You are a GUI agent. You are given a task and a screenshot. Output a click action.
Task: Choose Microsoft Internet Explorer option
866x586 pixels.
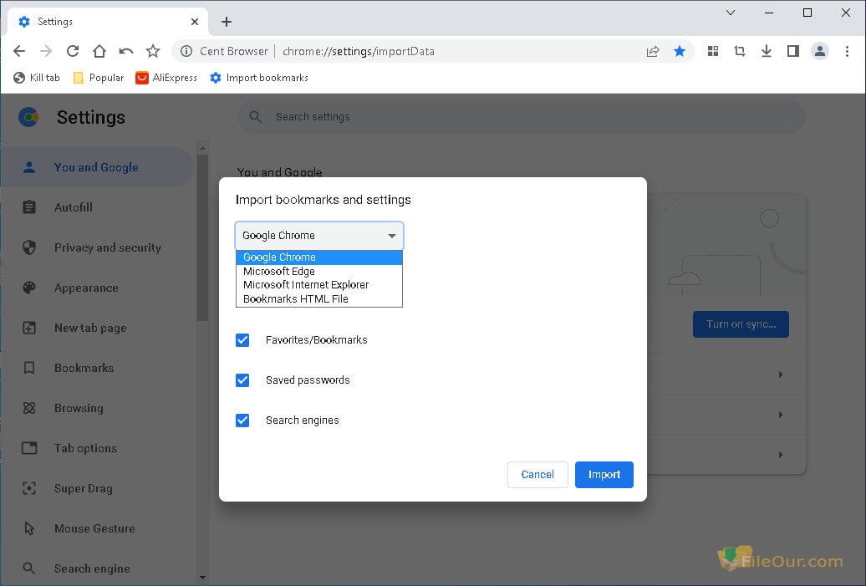pyautogui.click(x=319, y=285)
